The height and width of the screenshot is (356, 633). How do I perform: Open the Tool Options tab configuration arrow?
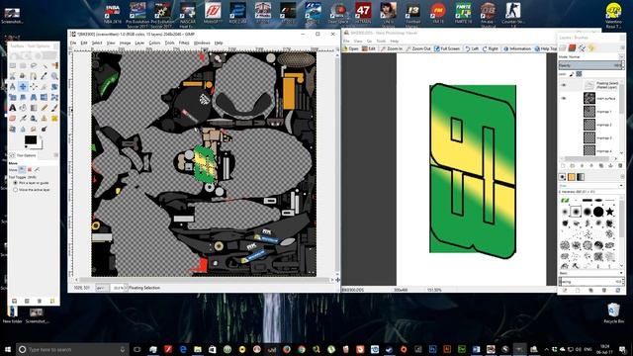pyautogui.click(x=55, y=155)
